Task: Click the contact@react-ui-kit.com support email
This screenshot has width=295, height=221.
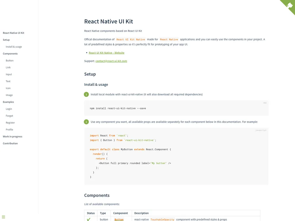Action: point(111,61)
